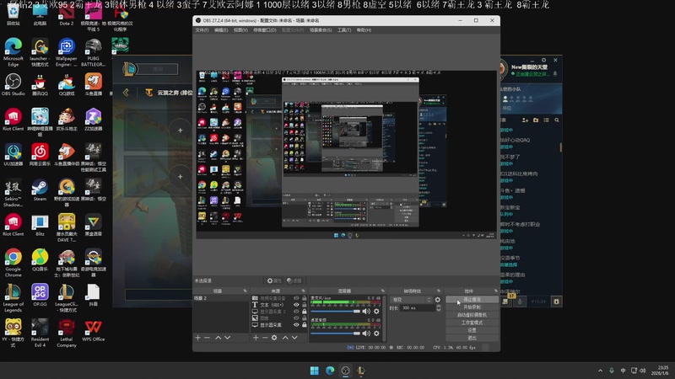The width and height of the screenshot is (675, 379).
Task: Open the 文件(F) menu in OBS
Action: pyautogui.click(x=202, y=29)
